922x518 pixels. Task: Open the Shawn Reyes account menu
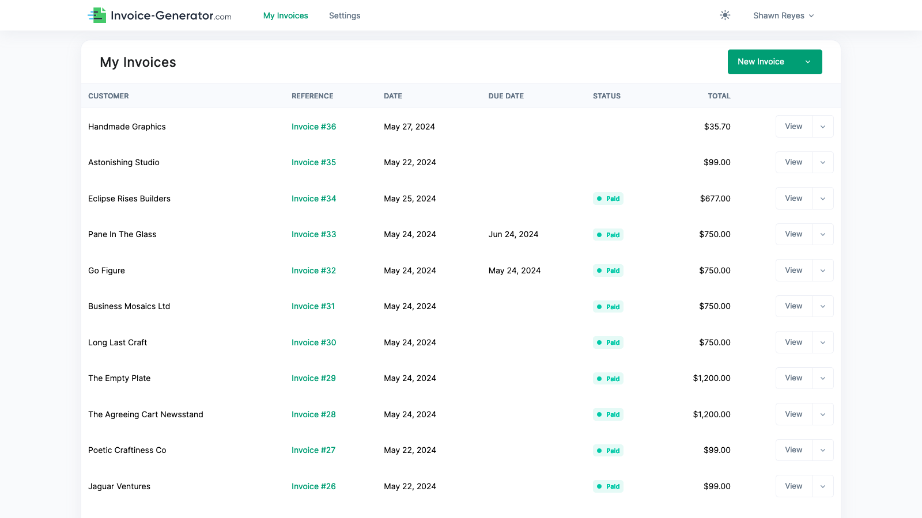point(783,16)
